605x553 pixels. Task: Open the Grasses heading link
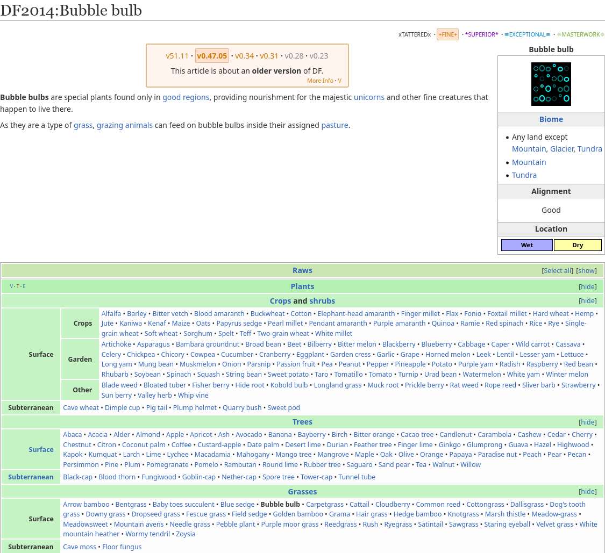coord(302,492)
